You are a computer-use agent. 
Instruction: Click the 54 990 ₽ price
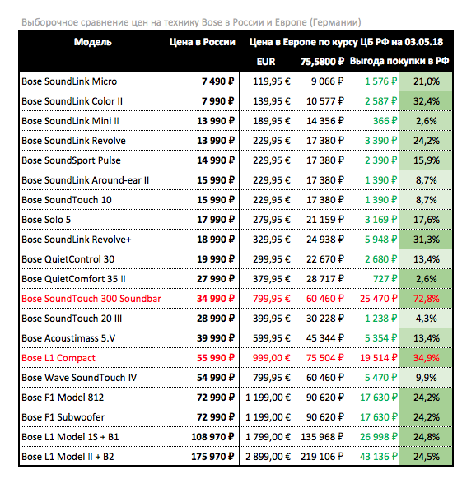point(216,378)
